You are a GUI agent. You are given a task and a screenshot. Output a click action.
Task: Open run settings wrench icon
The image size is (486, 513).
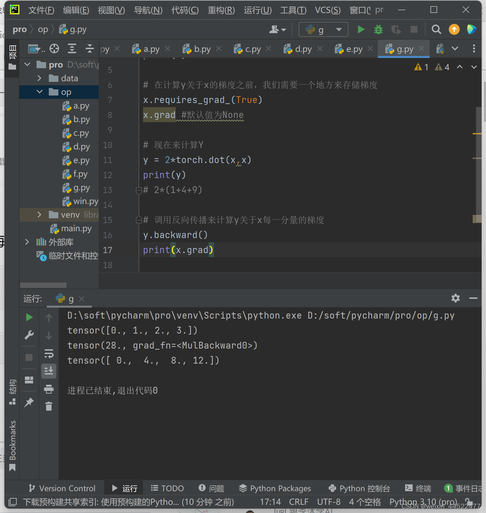[29, 335]
